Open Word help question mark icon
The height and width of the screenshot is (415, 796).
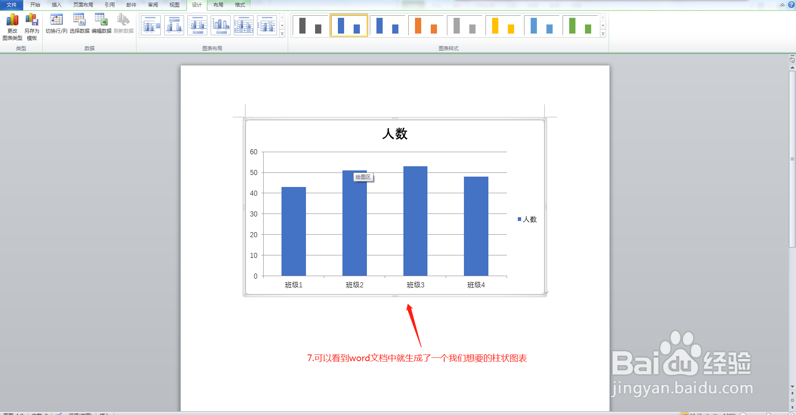(791, 5)
